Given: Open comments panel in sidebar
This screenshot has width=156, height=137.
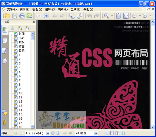Looking at the screenshot, I should (x=5, y=112).
